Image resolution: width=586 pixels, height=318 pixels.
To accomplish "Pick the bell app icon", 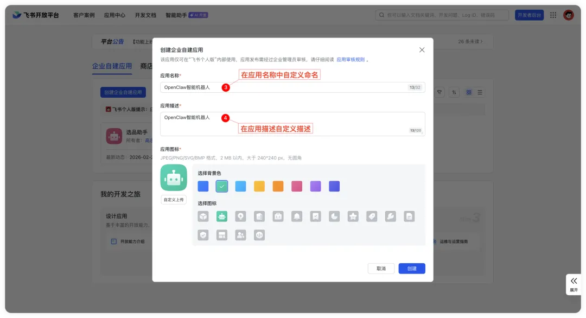I will 297,217.
